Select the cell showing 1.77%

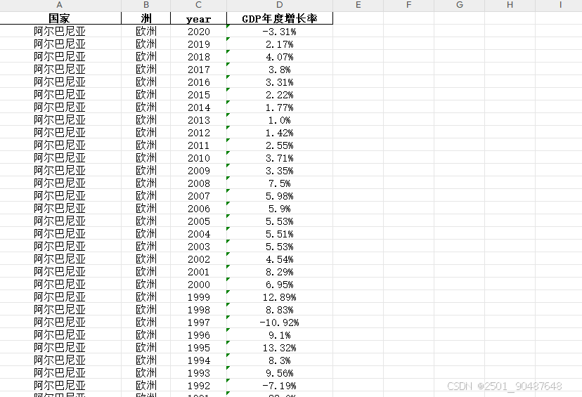coord(280,108)
